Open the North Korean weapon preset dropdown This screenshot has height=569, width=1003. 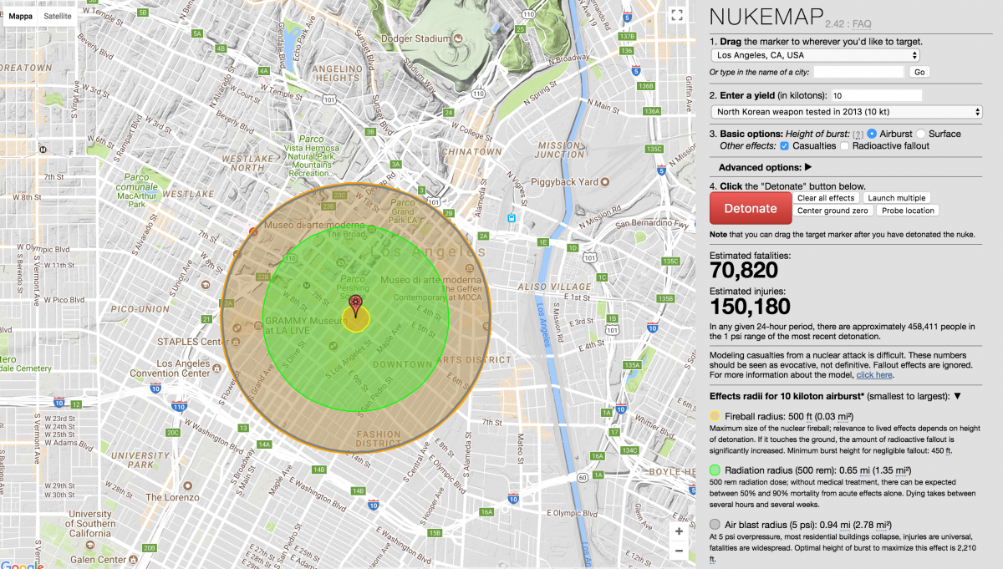(x=846, y=112)
